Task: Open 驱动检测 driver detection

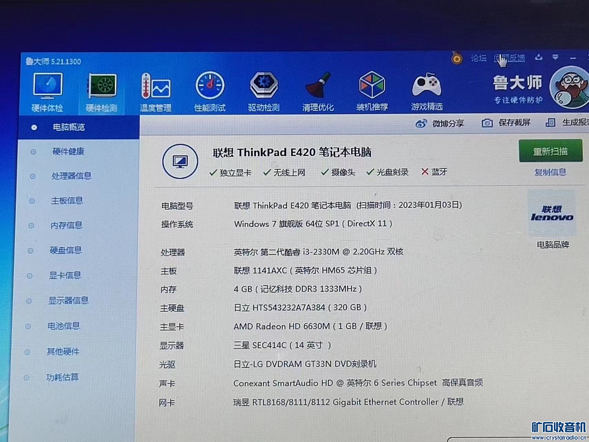Action: tap(264, 92)
